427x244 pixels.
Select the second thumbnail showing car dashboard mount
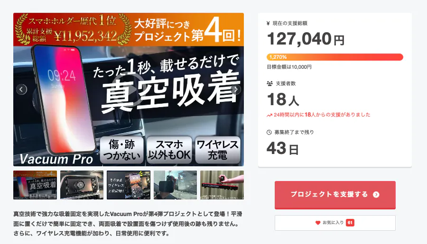[82, 185]
